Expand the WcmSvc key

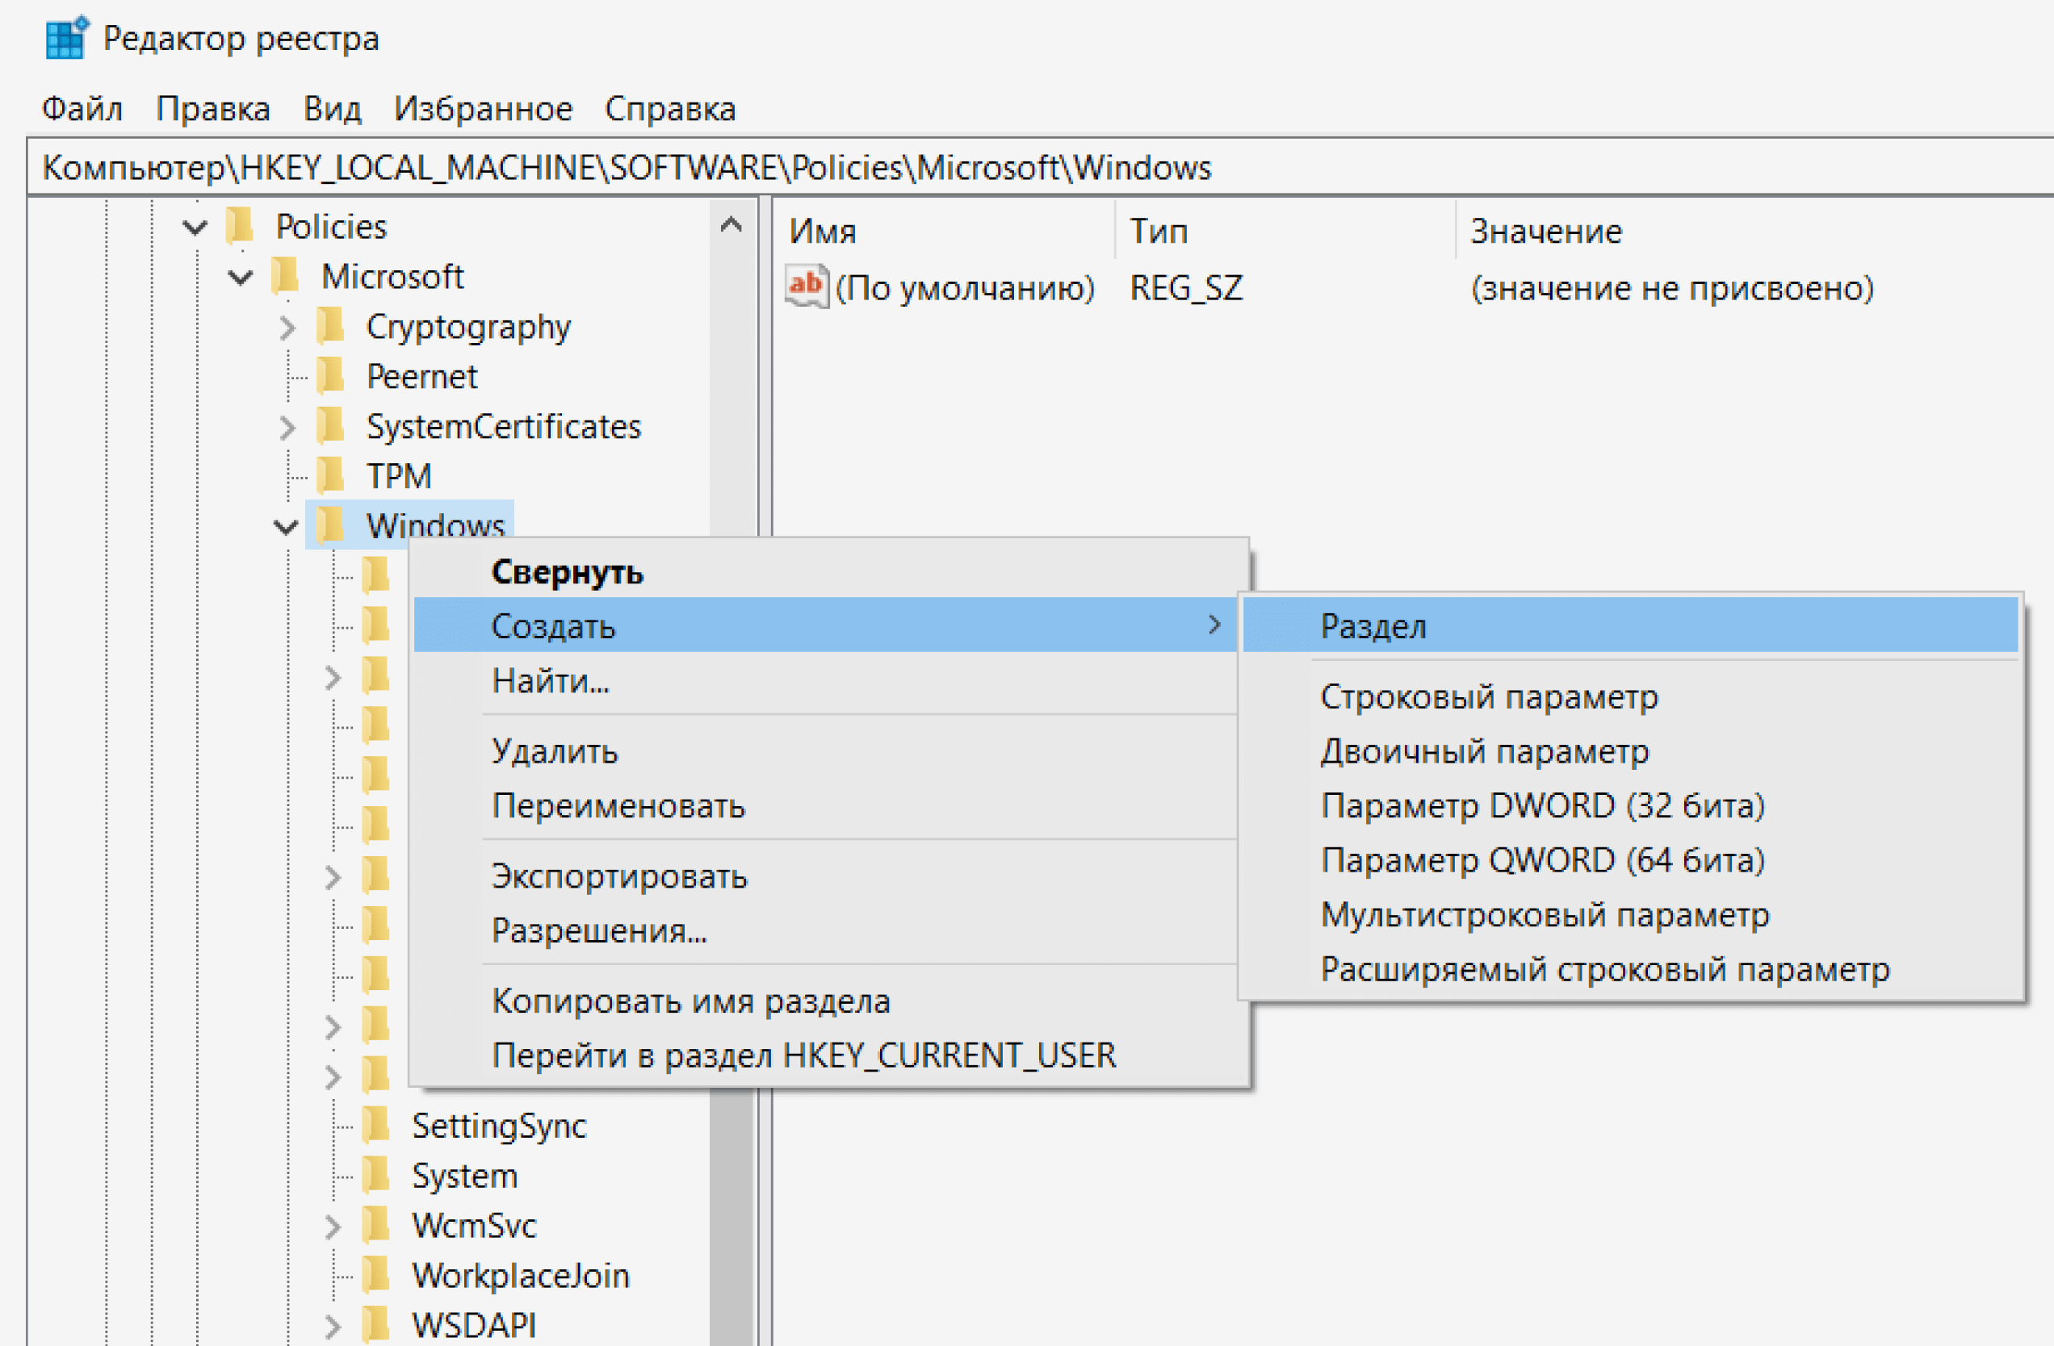tap(333, 1226)
